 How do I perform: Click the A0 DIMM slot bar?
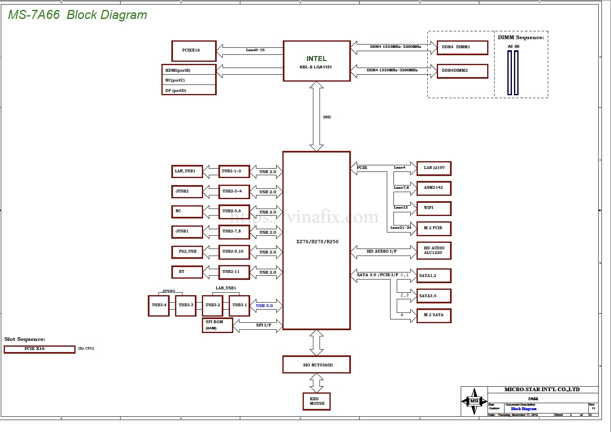coord(510,73)
